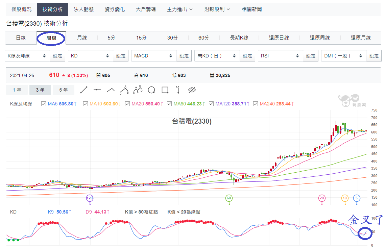Screen dimensions: 386x248
Task: Open the 法人動態 tab
Action: point(84,9)
